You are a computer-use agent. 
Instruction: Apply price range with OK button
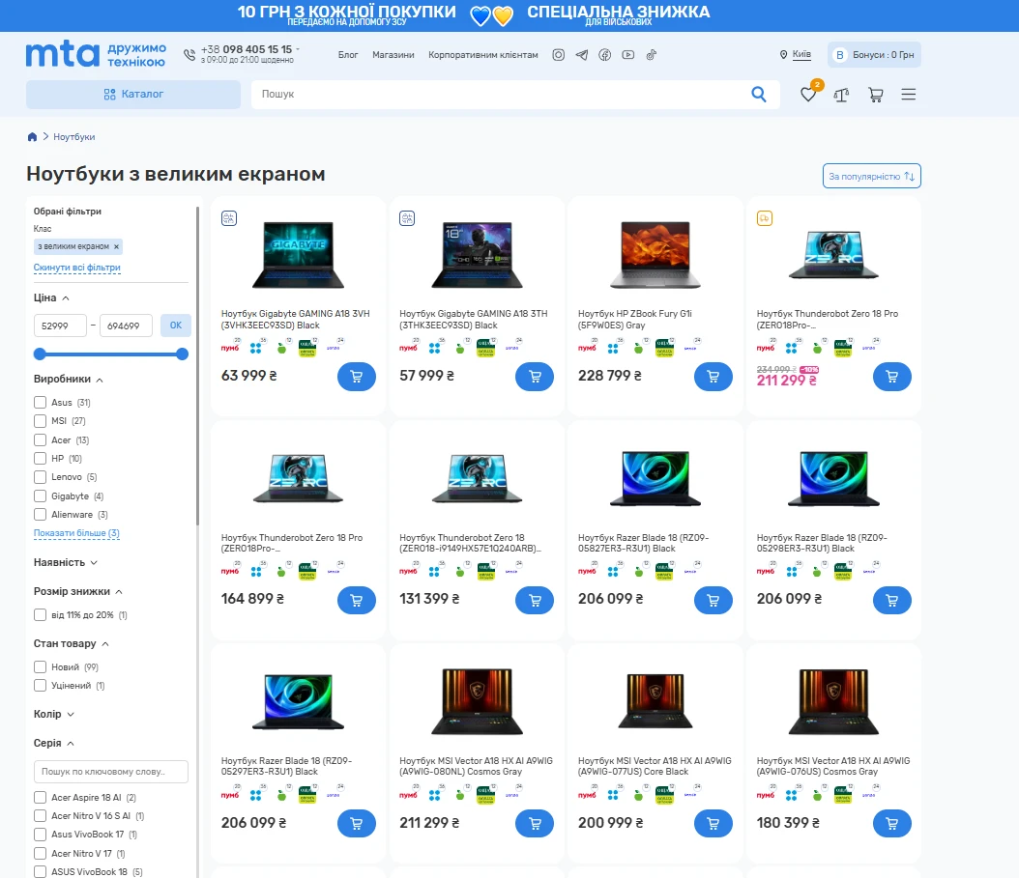pos(175,326)
